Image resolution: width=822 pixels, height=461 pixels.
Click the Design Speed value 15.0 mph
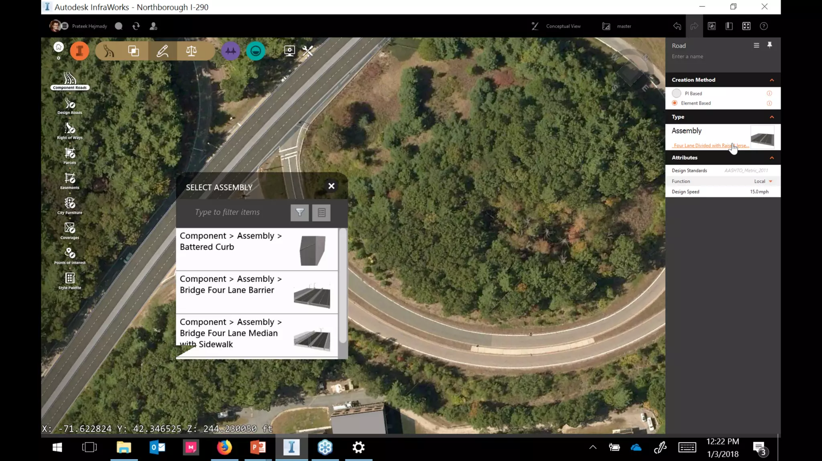click(x=759, y=192)
